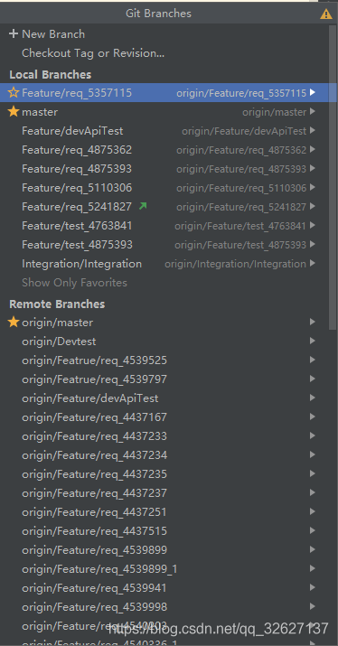Click the vertical scrollbar of branch list
The image size is (338, 646).
[x=333, y=177]
